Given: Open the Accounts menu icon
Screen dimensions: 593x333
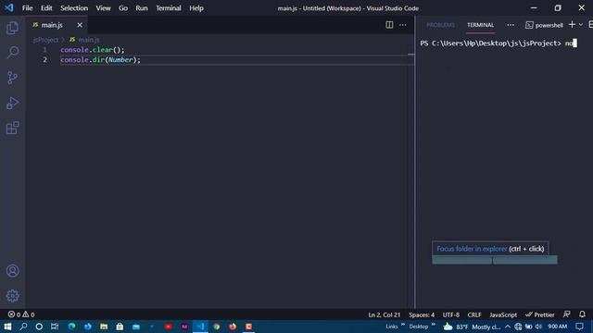Looking at the screenshot, I should pyautogui.click(x=12, y=271).
